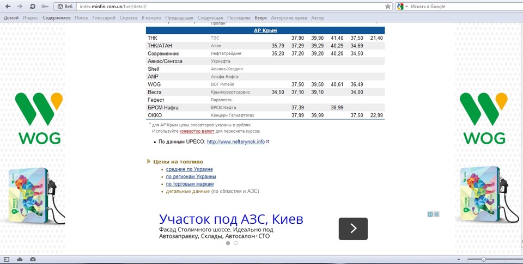Image resolution: width=523 pixels, height=264 pixels.
Task: Click Концерн Галнафтогаз operator cell
Action: 232,115
